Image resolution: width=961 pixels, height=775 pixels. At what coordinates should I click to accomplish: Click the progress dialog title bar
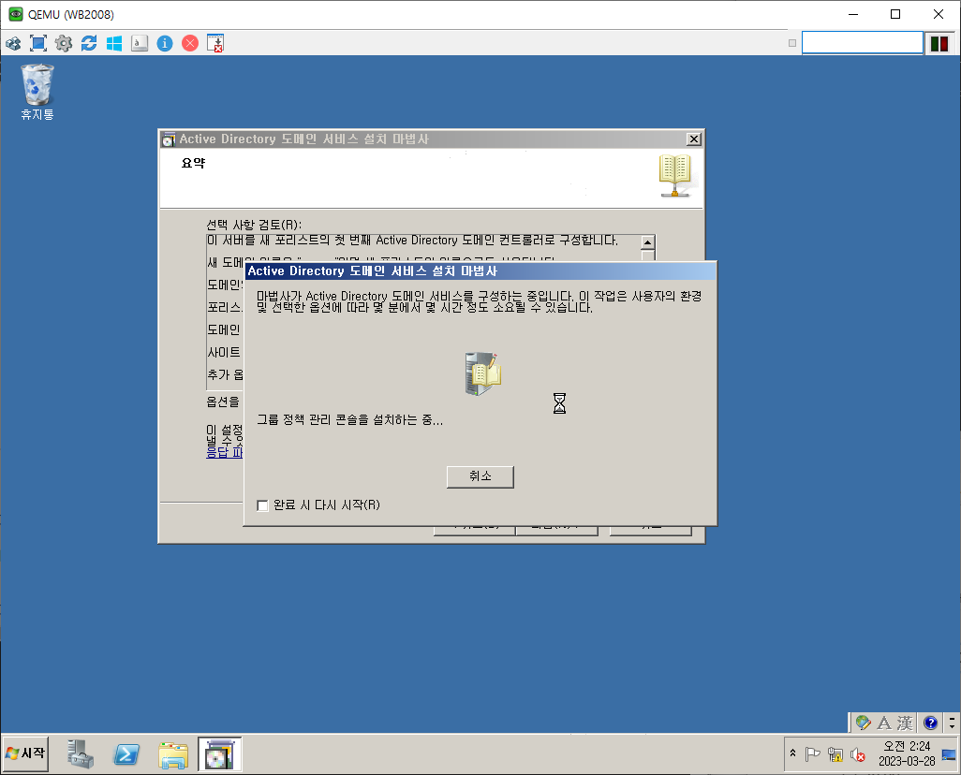tap(480, 271)
